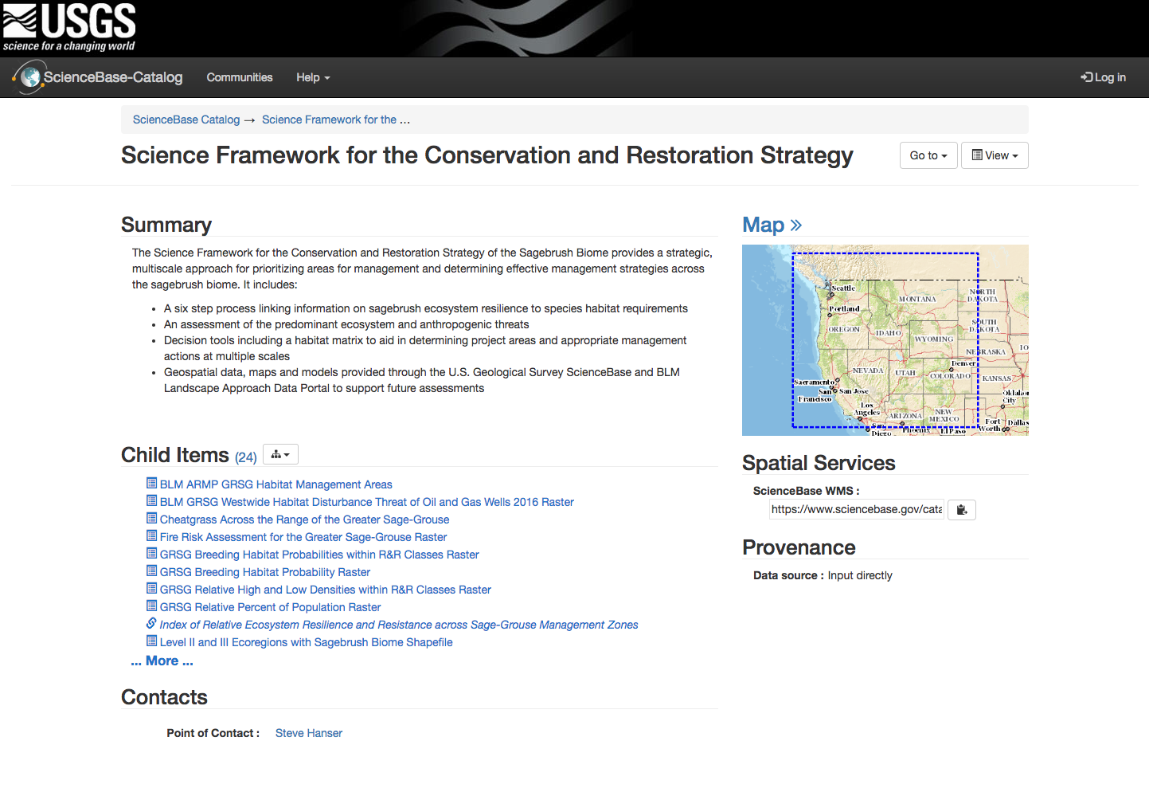Click the icon beside GRSG Relative High and Low Densities

pyautogui.click(x=151, y=588)
